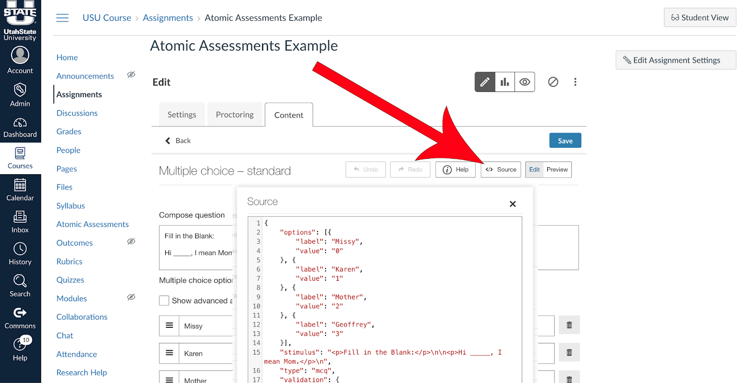Open Account in global navigation
Image resolution: width=747 pixels, height=383 pixels.
pos(20,61)
